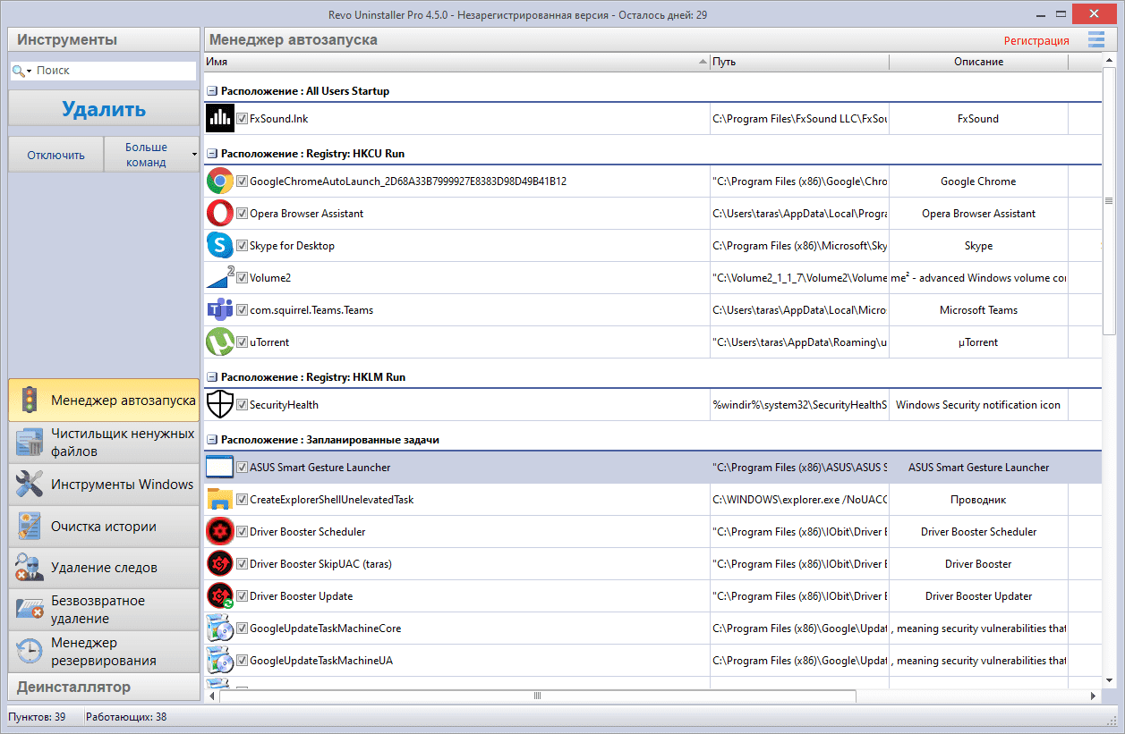The height and width of the screenshot is (734, 1125).
Task: Collapse the Запланированные задачи group
Action: (x=212, y=440)
